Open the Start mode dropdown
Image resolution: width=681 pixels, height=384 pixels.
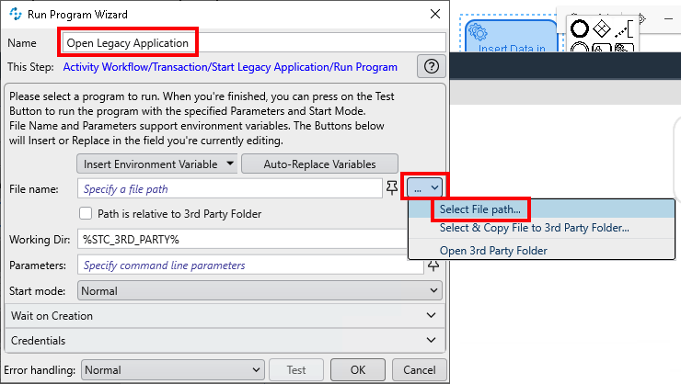(x=260, y=290)
